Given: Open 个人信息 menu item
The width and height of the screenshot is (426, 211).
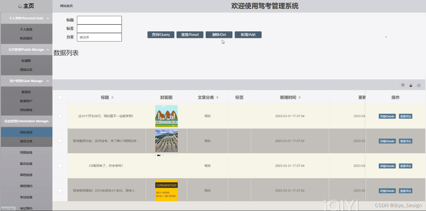Looking at the screenshot, I should tap(26, 29).
